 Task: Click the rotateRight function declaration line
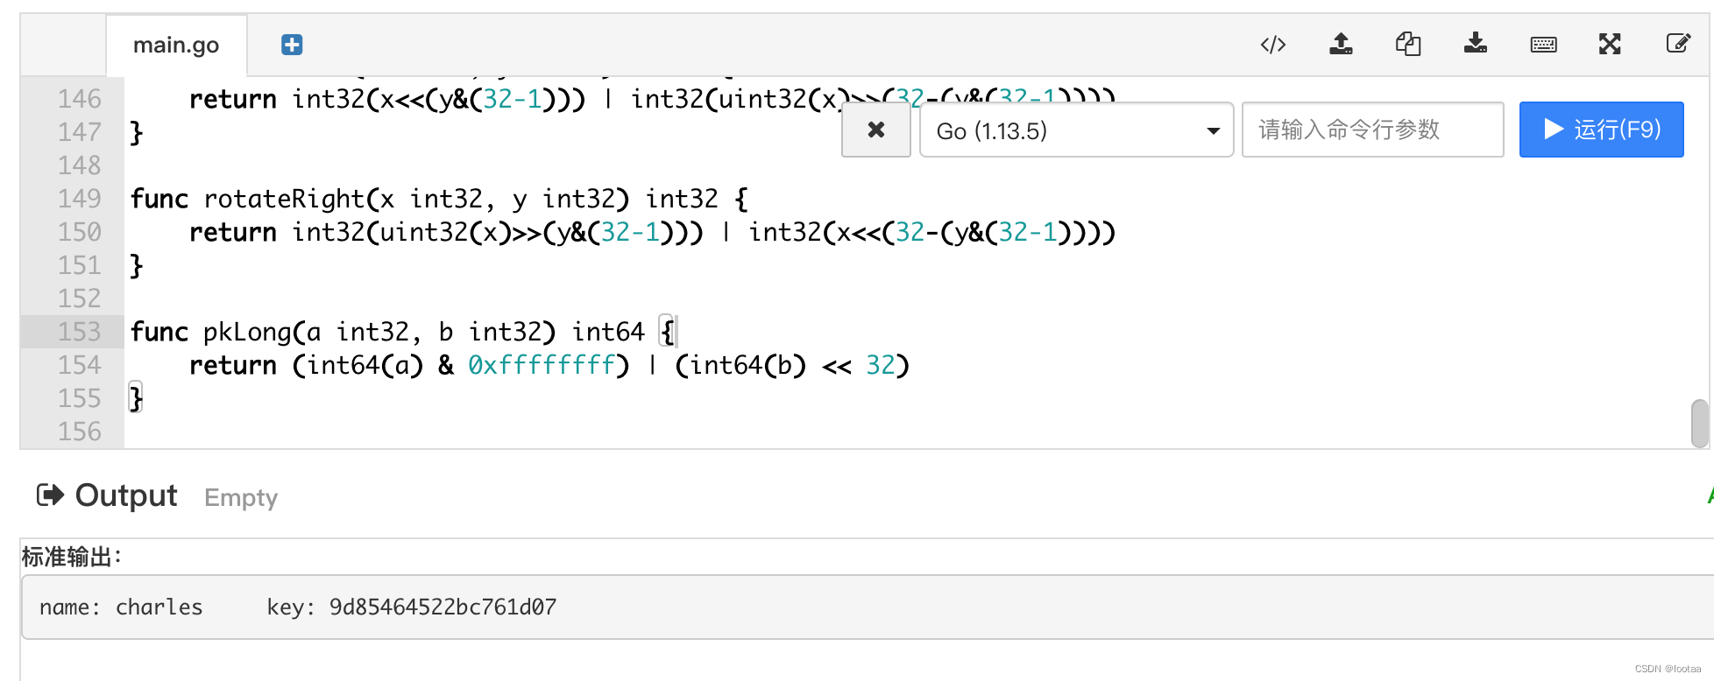pyautogui.click(x=439, y=199)
